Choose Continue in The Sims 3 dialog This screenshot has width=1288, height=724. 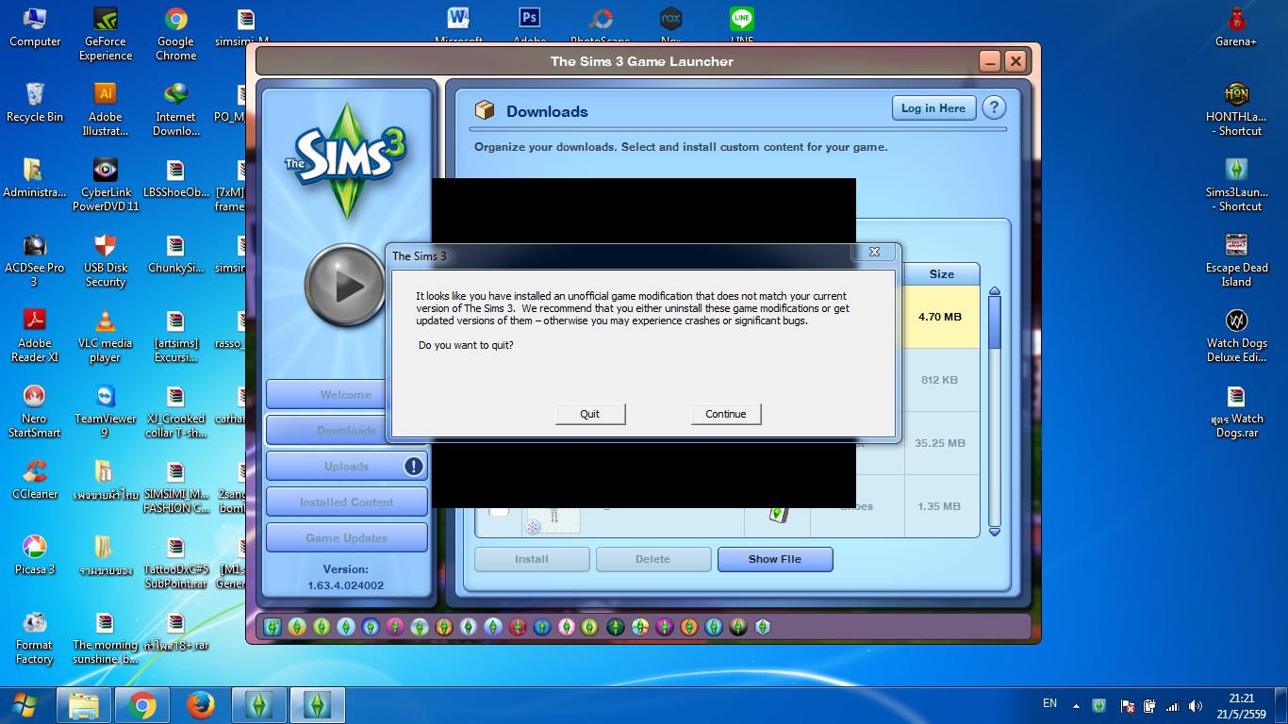pos(726,414)
